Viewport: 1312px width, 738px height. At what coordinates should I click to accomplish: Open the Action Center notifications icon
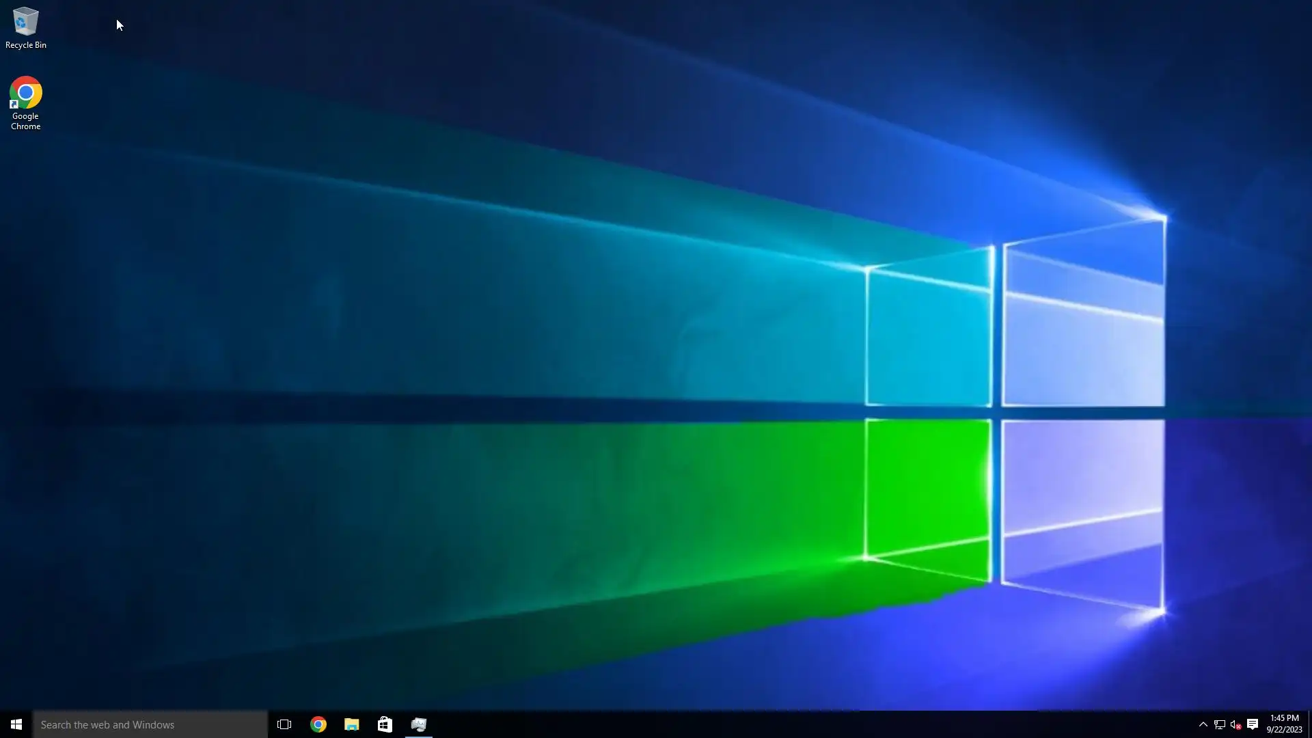point(1253,724)
